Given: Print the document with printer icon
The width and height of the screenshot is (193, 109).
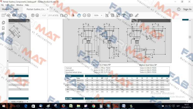Looking at the screenshot, I should tap(14, 15).
